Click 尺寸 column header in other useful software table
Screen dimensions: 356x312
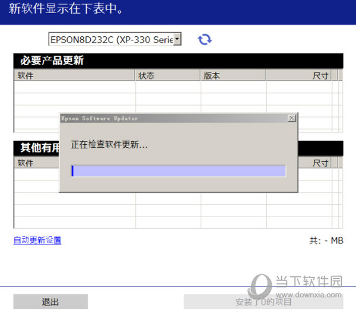(x=314, y=163)
